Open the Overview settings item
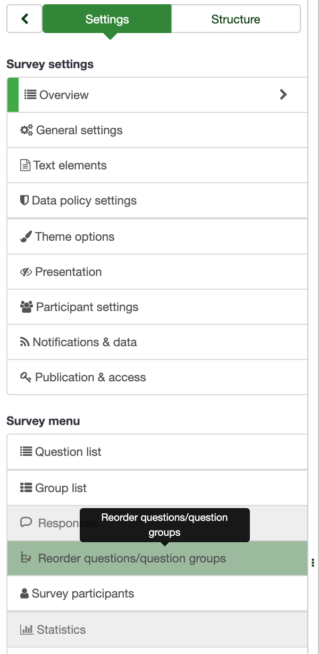Viewport: 319px width, 654px height. [x=64, y=95]
